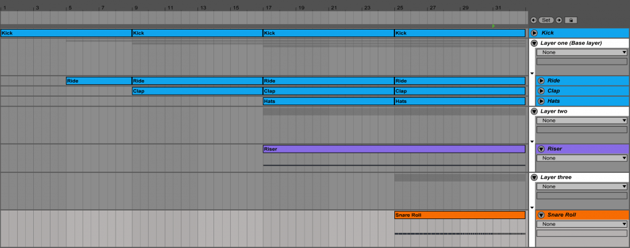The height and width of the screenshot is (248, 630).
Task: Click bar 5 on the beat ruler
Action: click(70, 7)
